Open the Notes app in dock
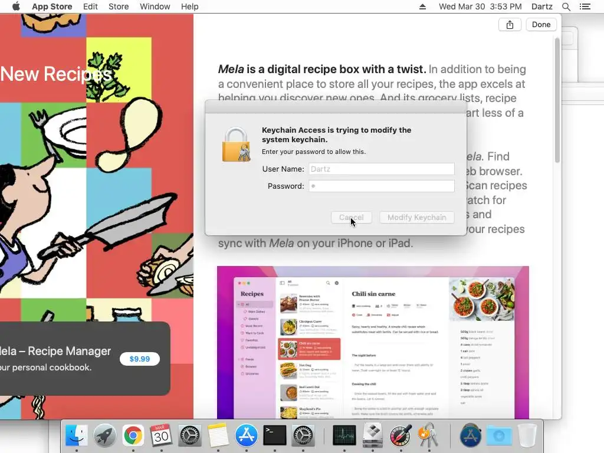Image resolution: width=604 pixels, height=453 pixels. pos(218,435)
